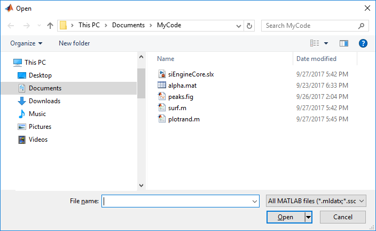Select the plotrand.m file name
This screenshot has width=376, height=231.
(x=184, y=119)
